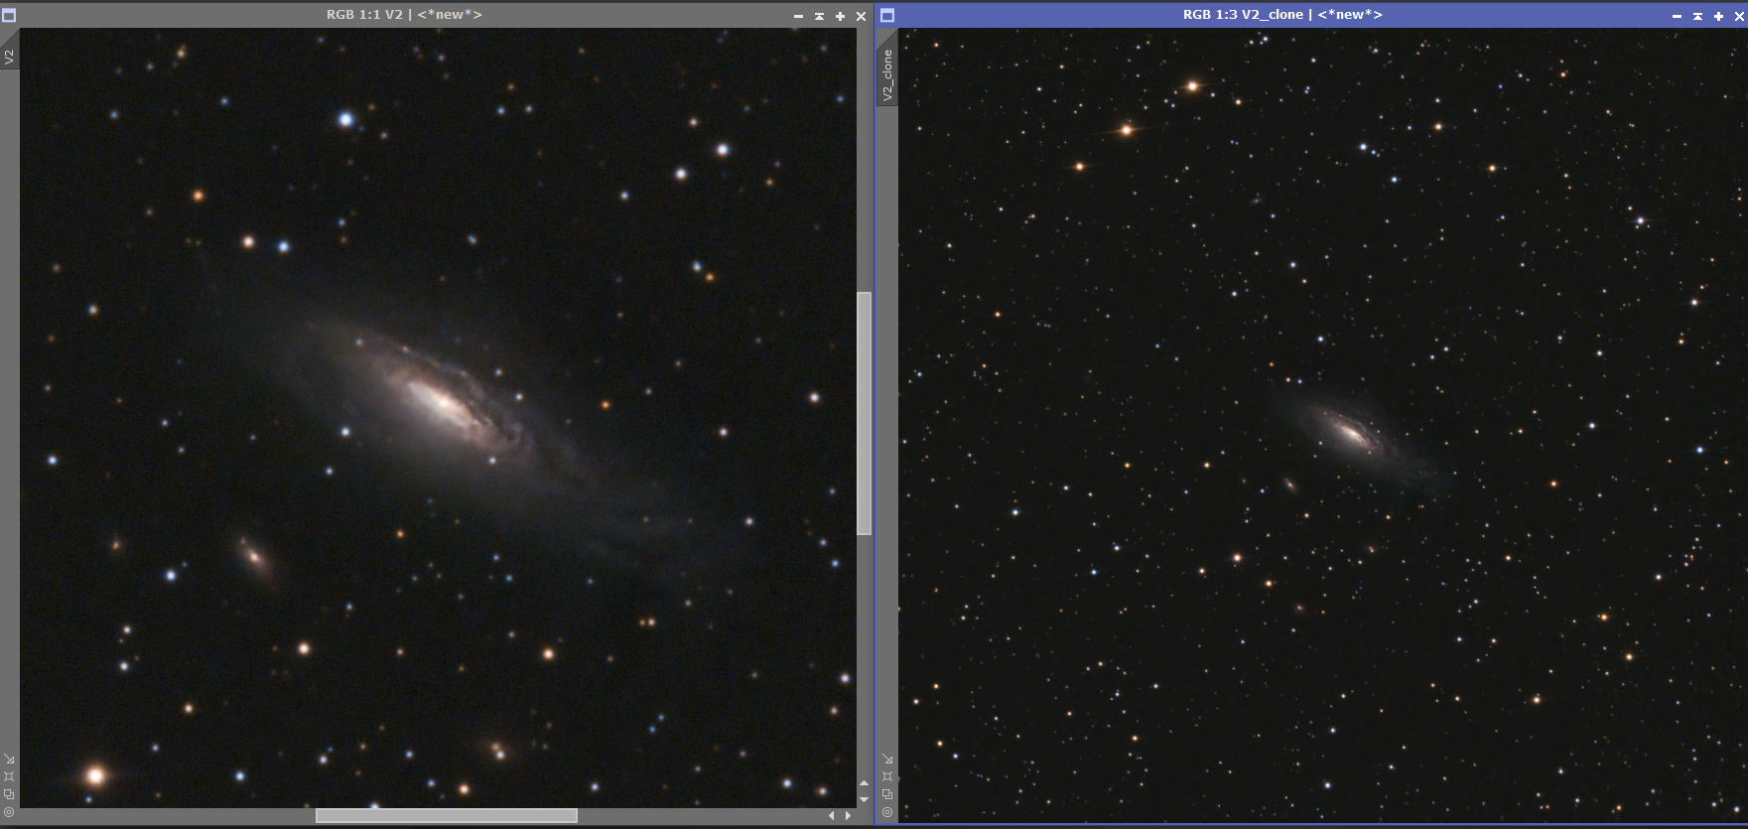Click the V2 horizontal scrollbar handle
Image resolution: width=1748 pixels, height=829 pixels.
pyautogui.click(x=447, y=815)
